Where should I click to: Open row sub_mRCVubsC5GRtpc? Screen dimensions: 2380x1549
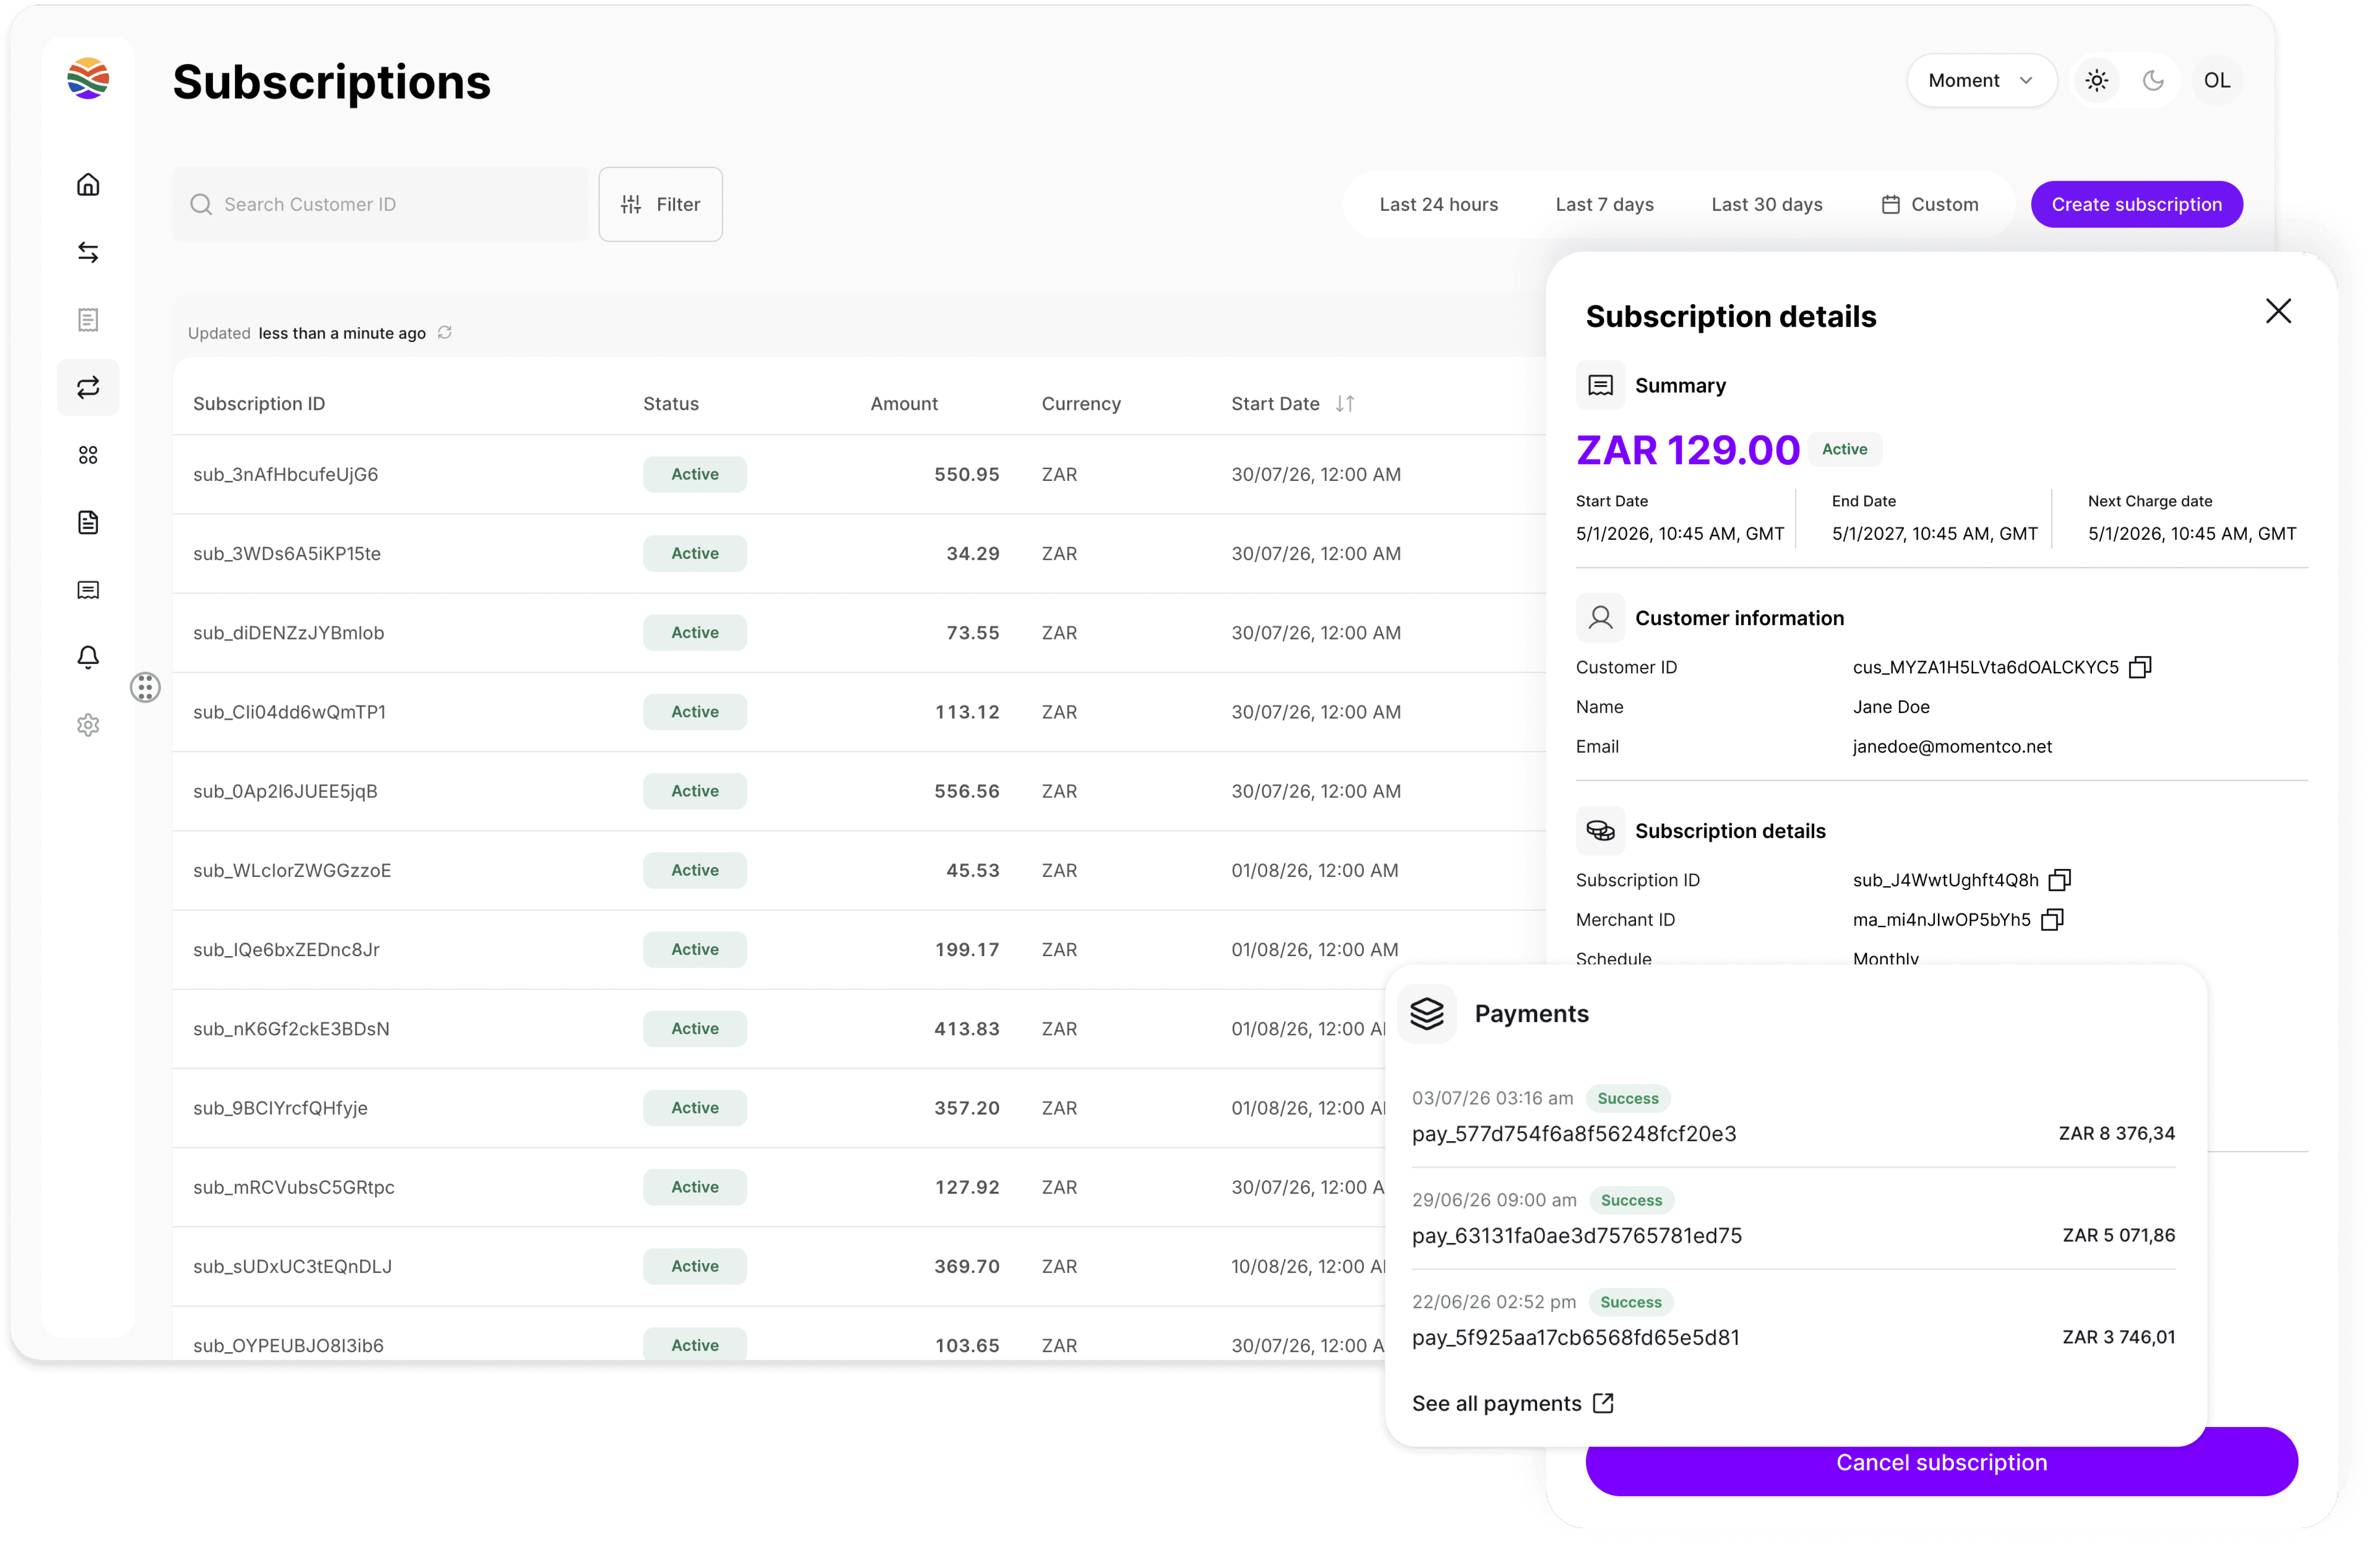779,1187
